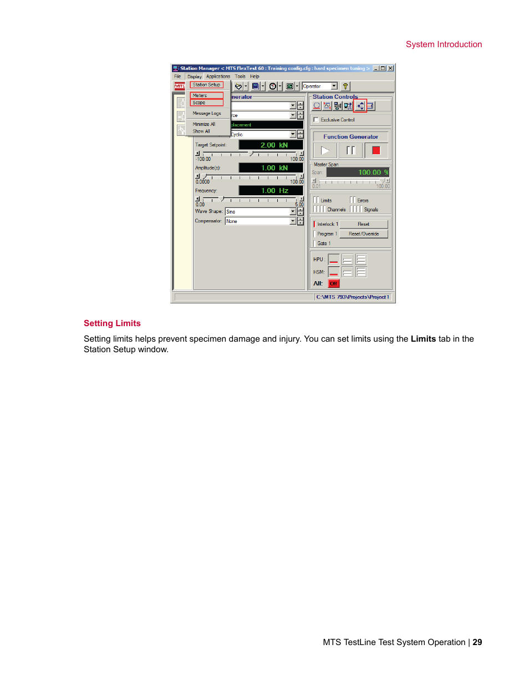The width and height of the screenshot is (529, 685).
Task: Select Scope in the Display menu
Action: tap(207, 103)
